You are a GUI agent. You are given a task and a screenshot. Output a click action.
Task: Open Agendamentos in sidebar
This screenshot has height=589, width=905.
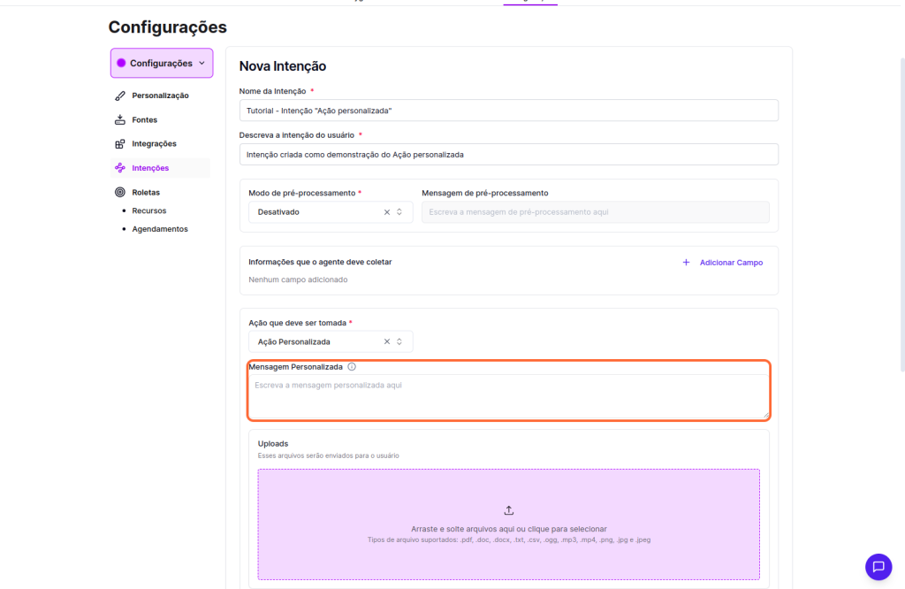159,229
